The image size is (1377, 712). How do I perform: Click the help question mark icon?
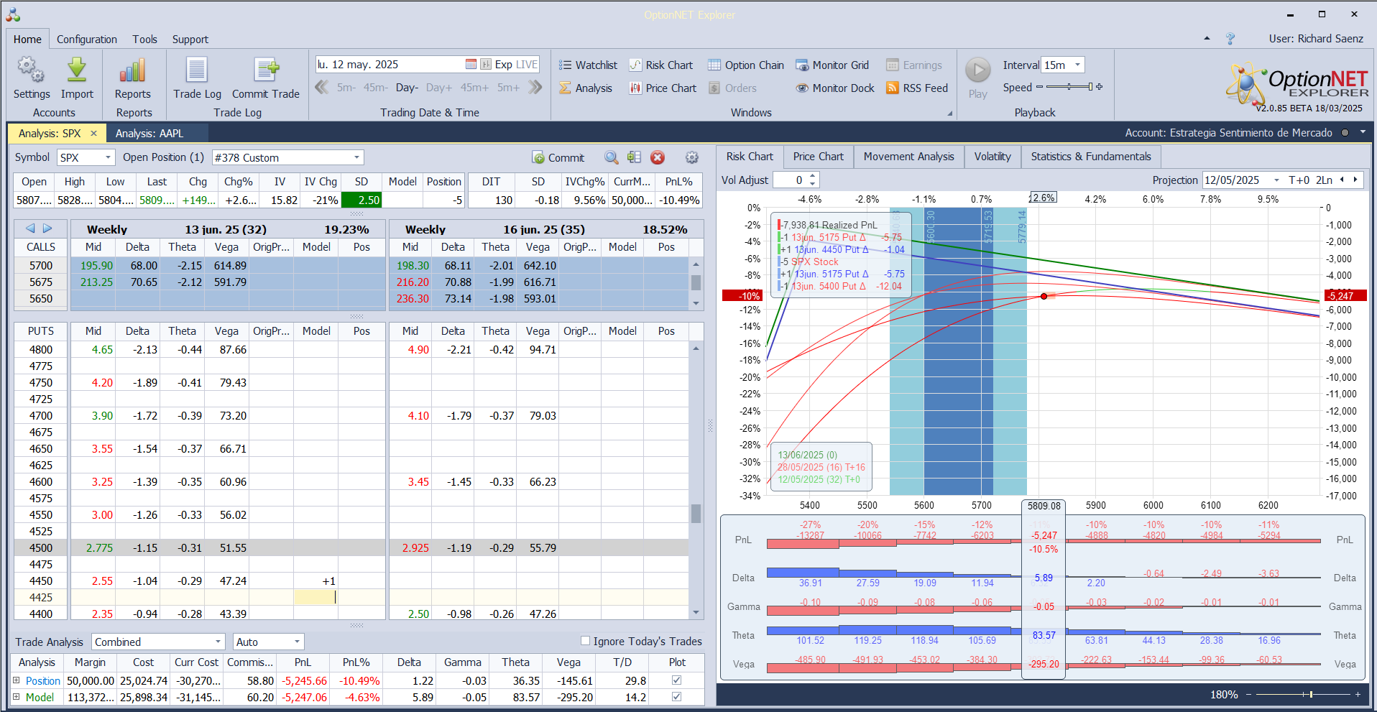click(x=1230, y=39)
